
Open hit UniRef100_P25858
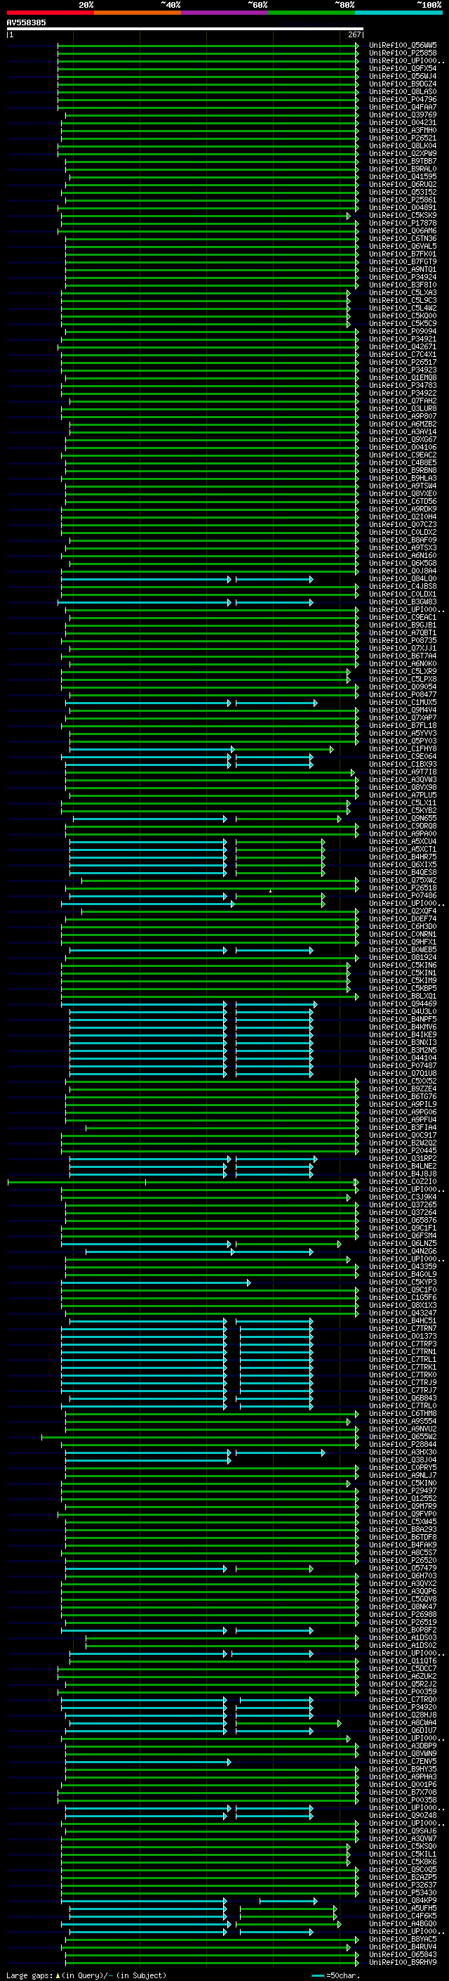[403, 53]
